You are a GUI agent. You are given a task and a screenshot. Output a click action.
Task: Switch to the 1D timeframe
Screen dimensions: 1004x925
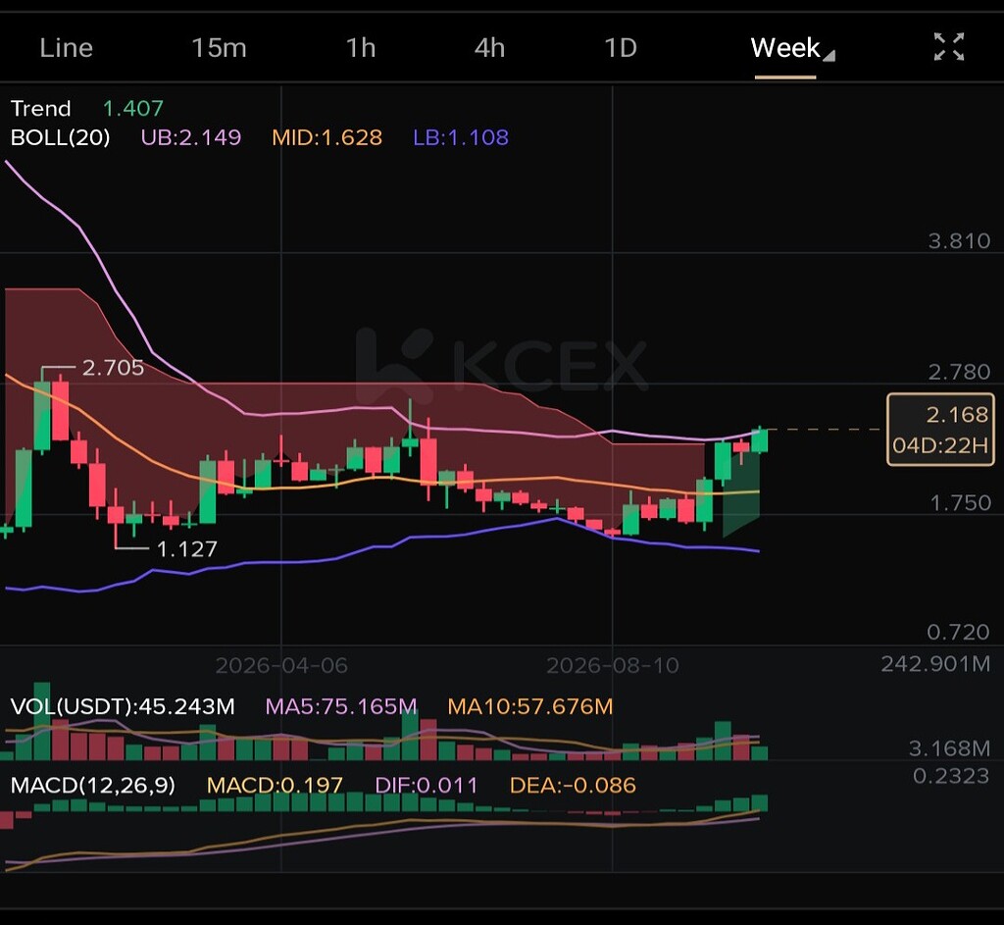coord(621,48)
